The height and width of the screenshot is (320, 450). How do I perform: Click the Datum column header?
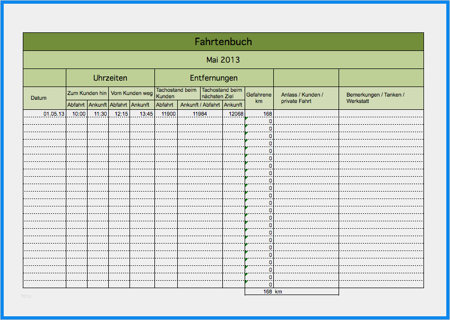pyautogui.click(x=40, y=98)
